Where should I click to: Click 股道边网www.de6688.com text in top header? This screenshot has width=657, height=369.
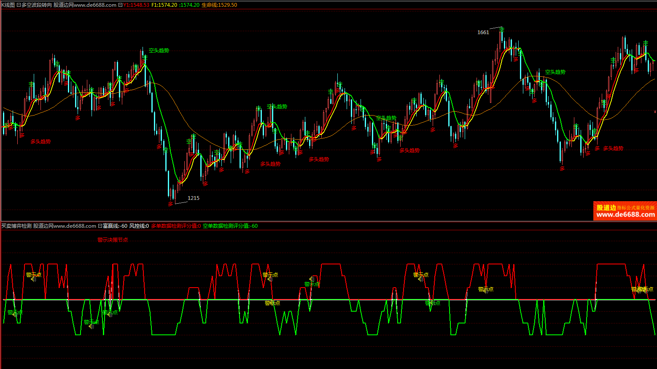tap(85, 5)
